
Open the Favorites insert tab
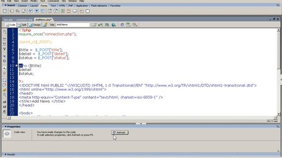115,6
